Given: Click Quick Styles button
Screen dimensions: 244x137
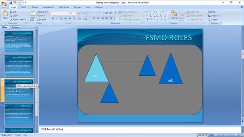Looking at the screenshot, I should click(x=181, y=16).
